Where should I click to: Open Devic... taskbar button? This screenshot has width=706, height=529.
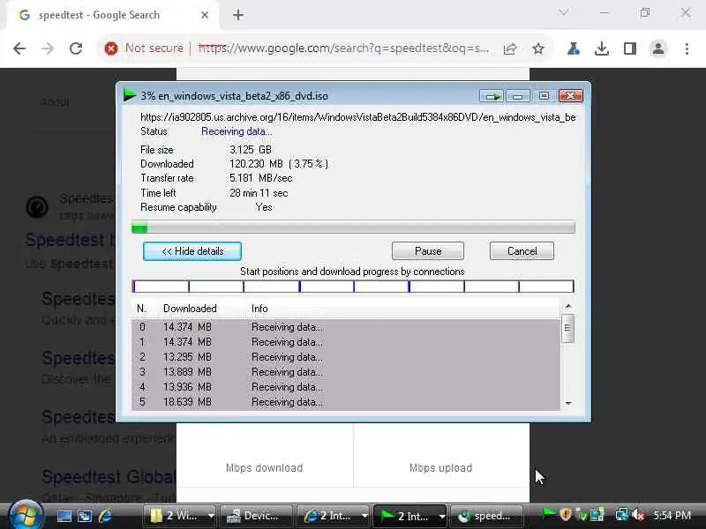pos(256,516)
